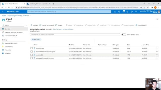The width and height of the screenshot is (161, 90).
Task: Sort by the Name column header
Action: coord(35,45)
